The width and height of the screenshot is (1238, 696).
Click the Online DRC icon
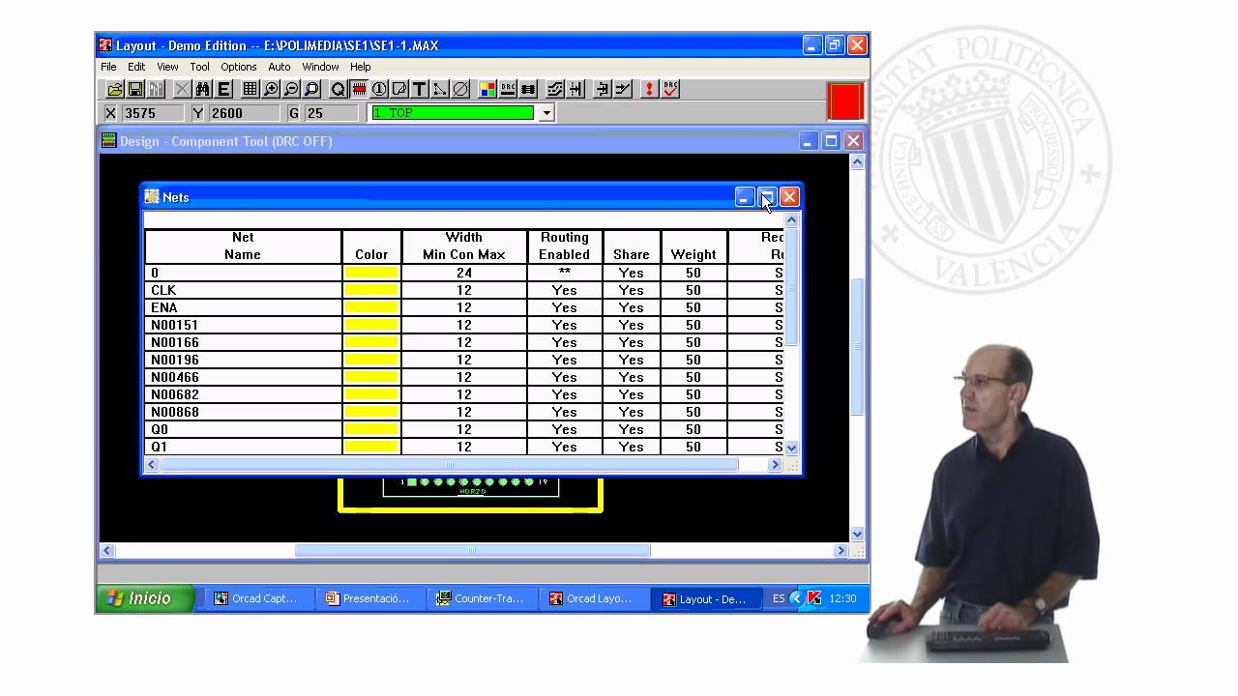pyautogui.click(x=508, y=89)
